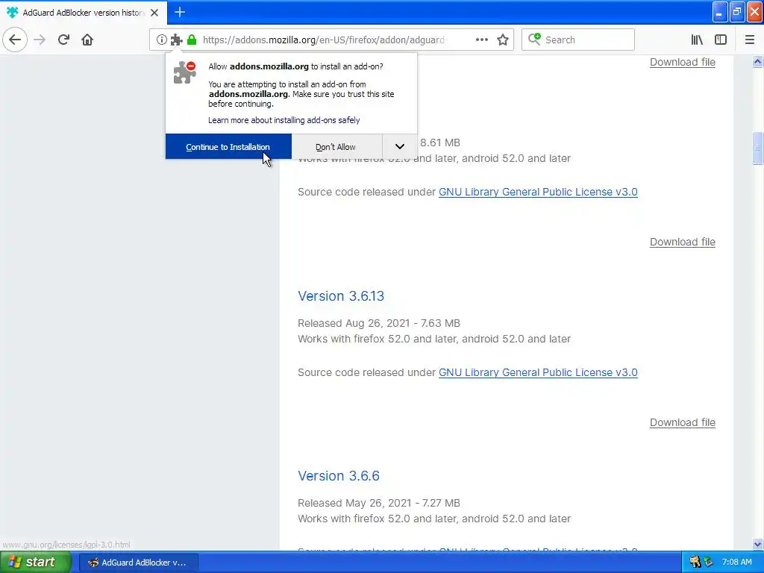Open the Firefox home page
This screenshot has width=764, height=573.
point(87,40)
